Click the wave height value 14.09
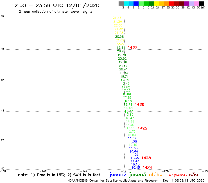This screenshot has width=208, height=183. coord(130,125)
